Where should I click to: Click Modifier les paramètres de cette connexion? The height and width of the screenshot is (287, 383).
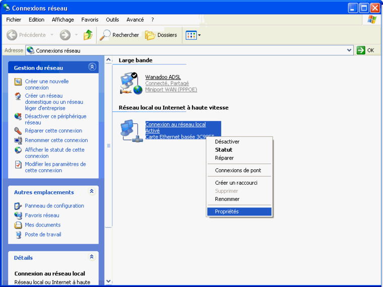pos(55,167)
